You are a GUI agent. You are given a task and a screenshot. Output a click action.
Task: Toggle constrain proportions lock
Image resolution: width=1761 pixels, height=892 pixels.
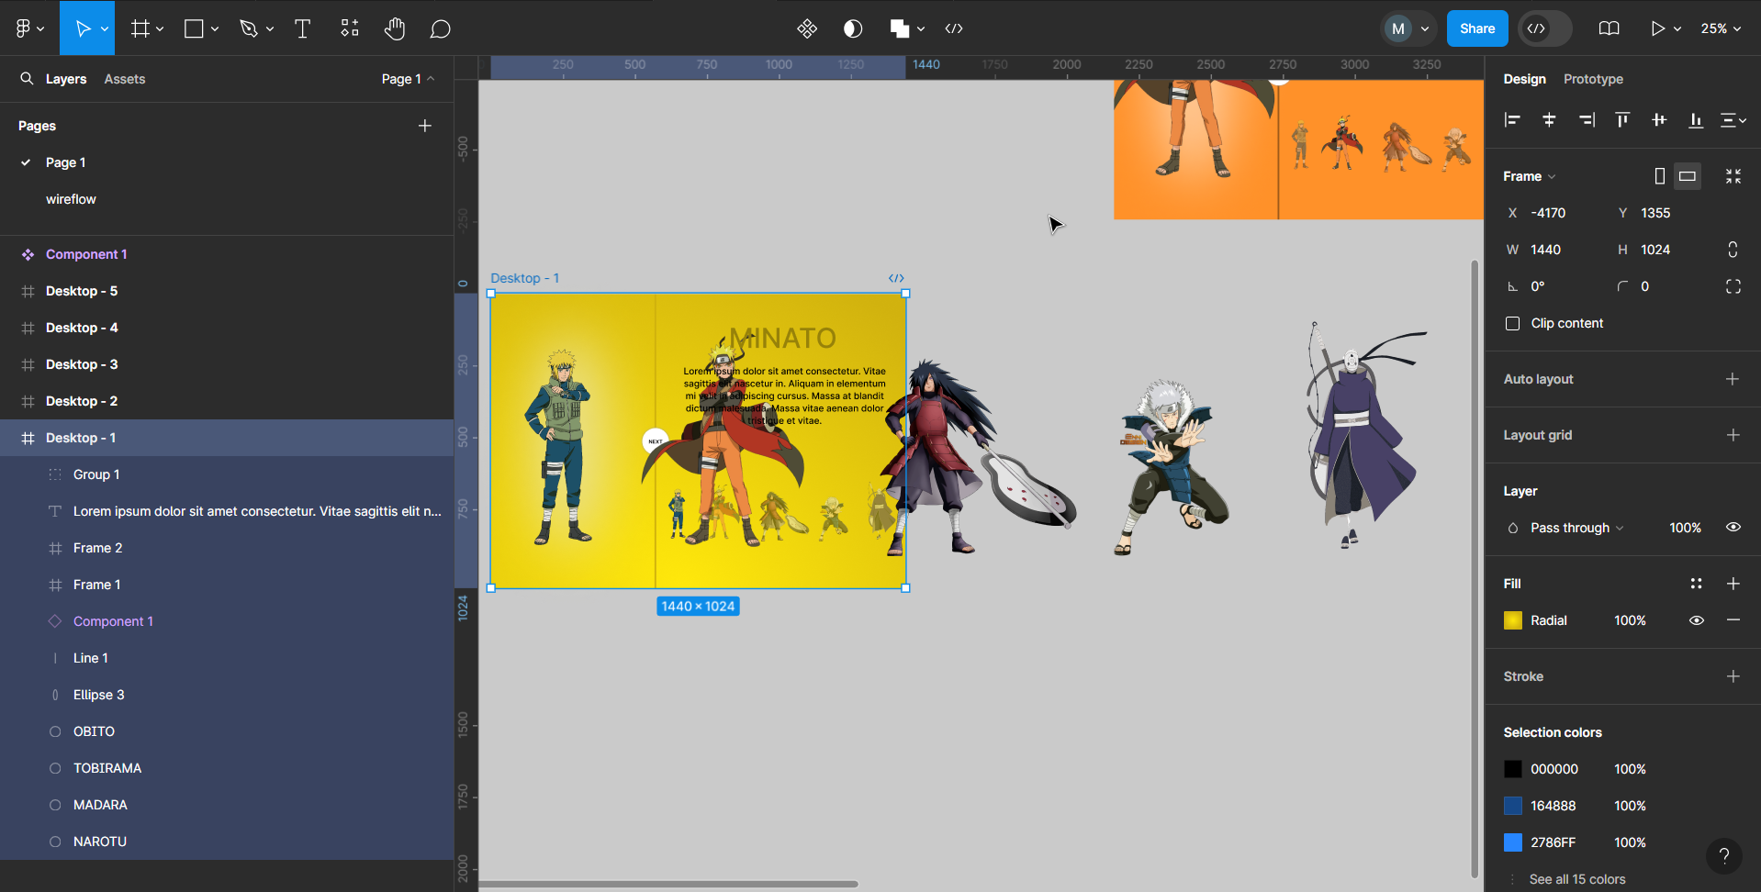pyautogui.click(x=1733, y=250)
